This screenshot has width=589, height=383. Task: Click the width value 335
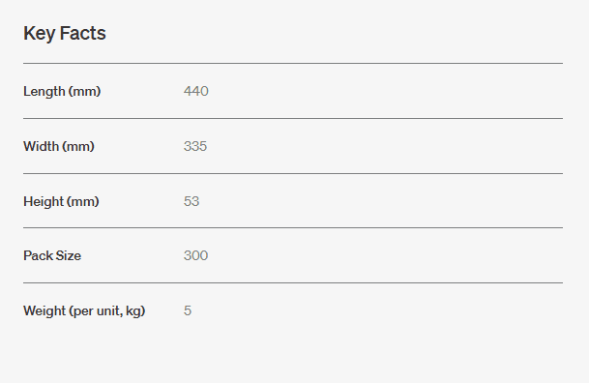point(195,146)
